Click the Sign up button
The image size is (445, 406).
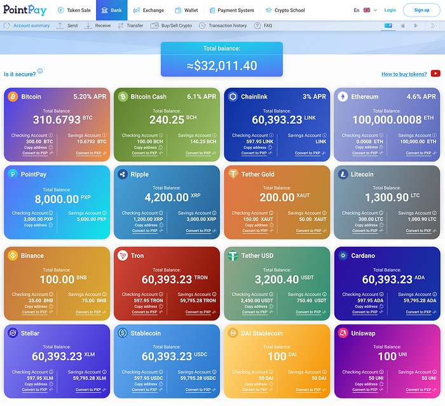[421, 10]
